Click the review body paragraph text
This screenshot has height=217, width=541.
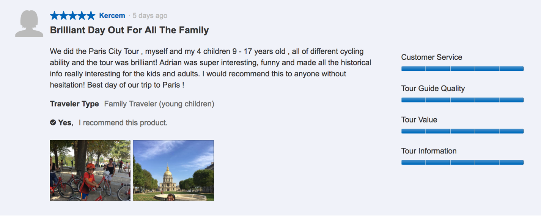[211, 68]
